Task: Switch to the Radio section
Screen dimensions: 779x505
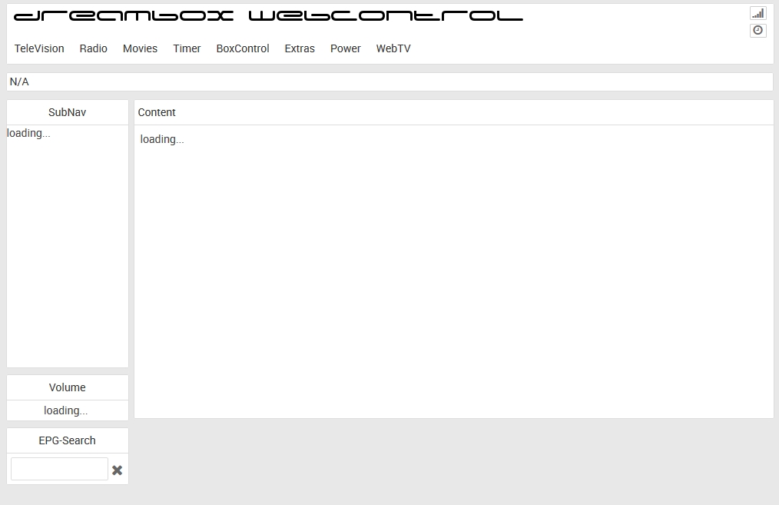Action: coord(94,48)
